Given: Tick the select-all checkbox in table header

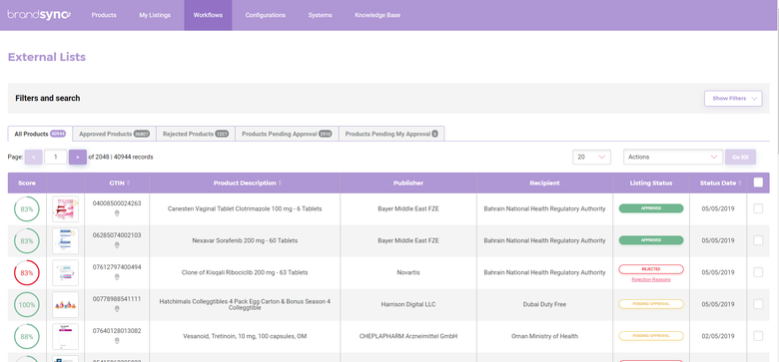Looking at the screenshot, I should point(758,182).
